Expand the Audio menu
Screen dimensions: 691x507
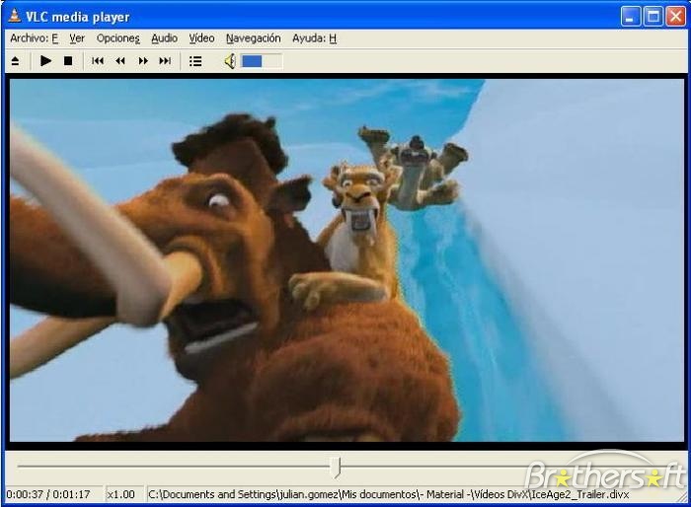pos(164,38)
